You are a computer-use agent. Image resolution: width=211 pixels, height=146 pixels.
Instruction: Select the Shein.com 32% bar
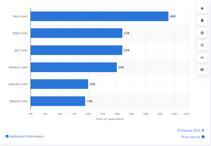click(x=77, y=33)
